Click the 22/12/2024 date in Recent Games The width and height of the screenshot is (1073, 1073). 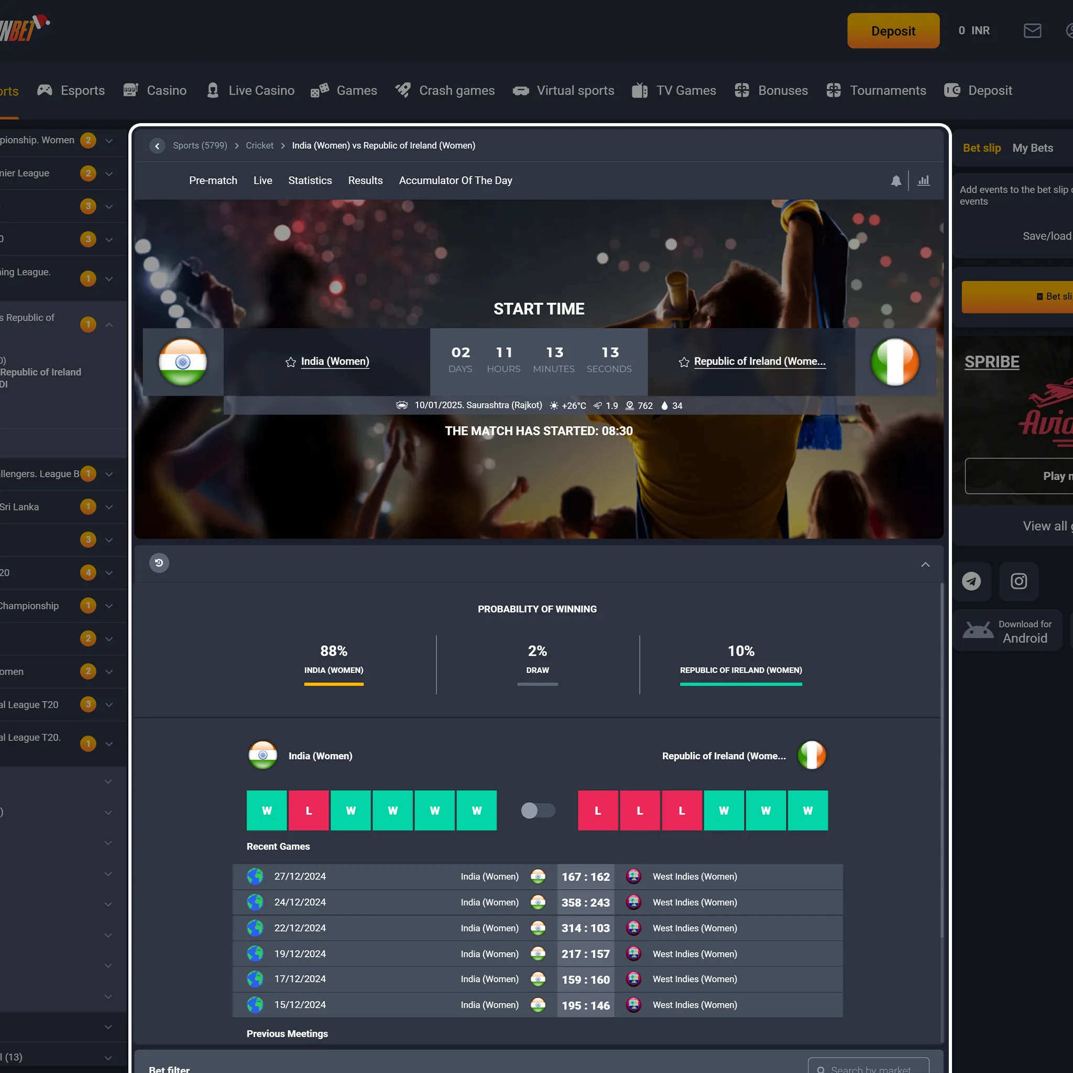tap(300, 928)
